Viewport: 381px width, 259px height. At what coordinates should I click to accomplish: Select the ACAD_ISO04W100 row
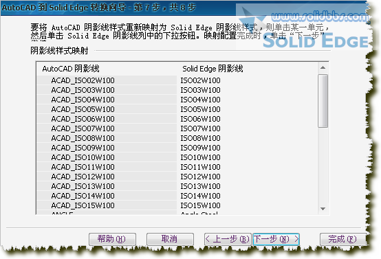pos(107,100)
